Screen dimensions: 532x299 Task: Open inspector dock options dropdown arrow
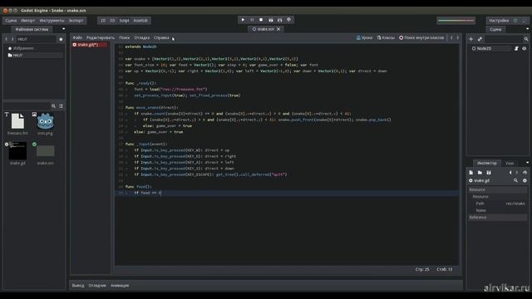pyautogui.click(x=527, y=163)
